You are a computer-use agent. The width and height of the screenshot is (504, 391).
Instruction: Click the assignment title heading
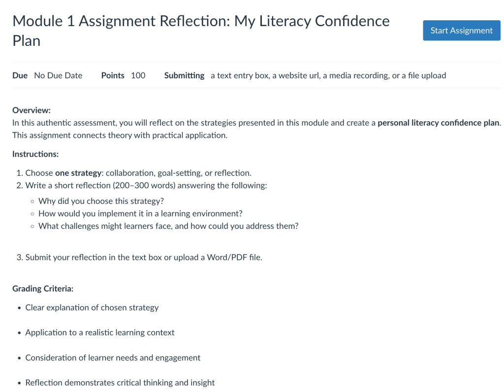pos(201,31)
